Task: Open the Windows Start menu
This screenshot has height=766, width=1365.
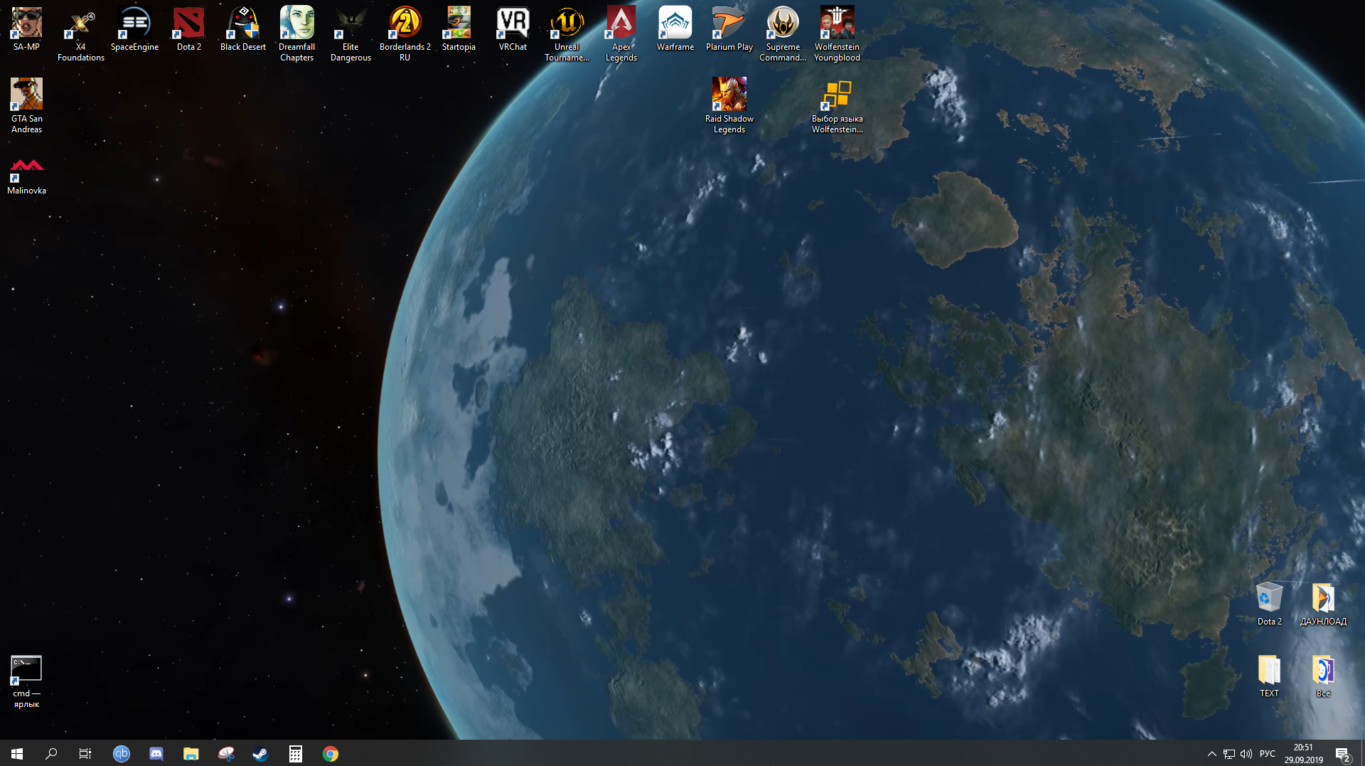Action: coord(17,753)
